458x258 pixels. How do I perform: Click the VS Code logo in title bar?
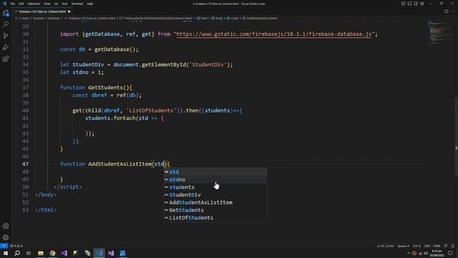click(4, 4)
